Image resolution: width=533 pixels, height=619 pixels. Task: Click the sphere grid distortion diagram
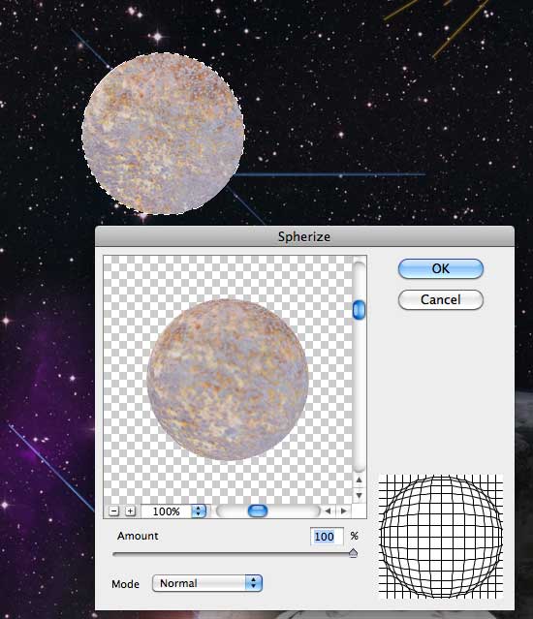click(x=440, y=537)
